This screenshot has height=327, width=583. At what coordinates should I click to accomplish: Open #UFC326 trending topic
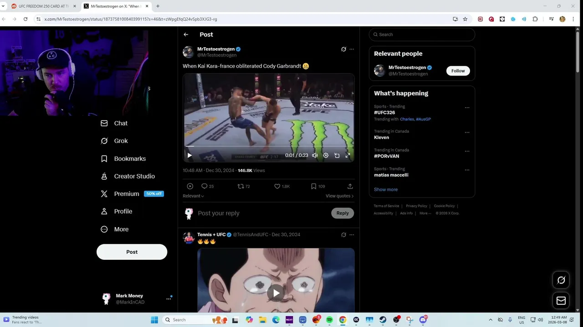384,113
